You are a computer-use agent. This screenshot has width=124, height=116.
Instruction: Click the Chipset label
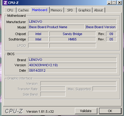[20, 34]
